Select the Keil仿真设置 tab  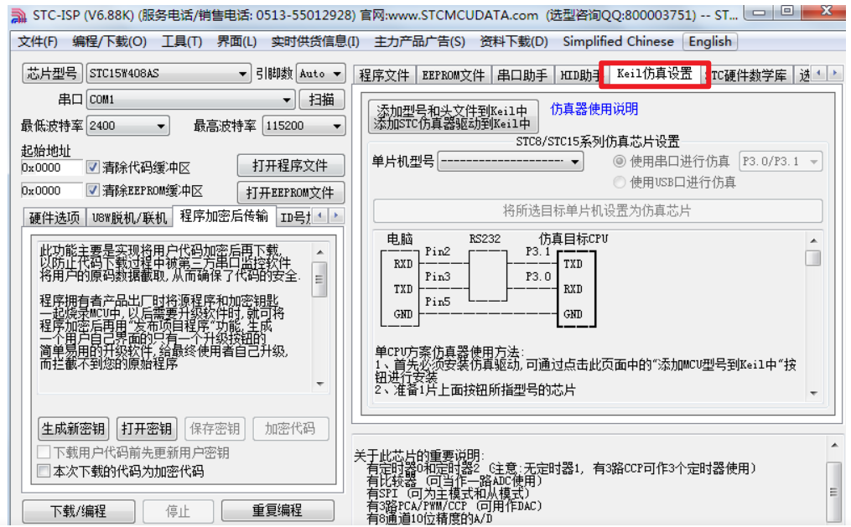click(x=655, y=74)
